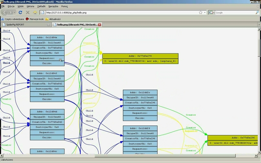Click the 'Addr: 0x12d84f' node header

pyautogui.click(x=47, y=73)
